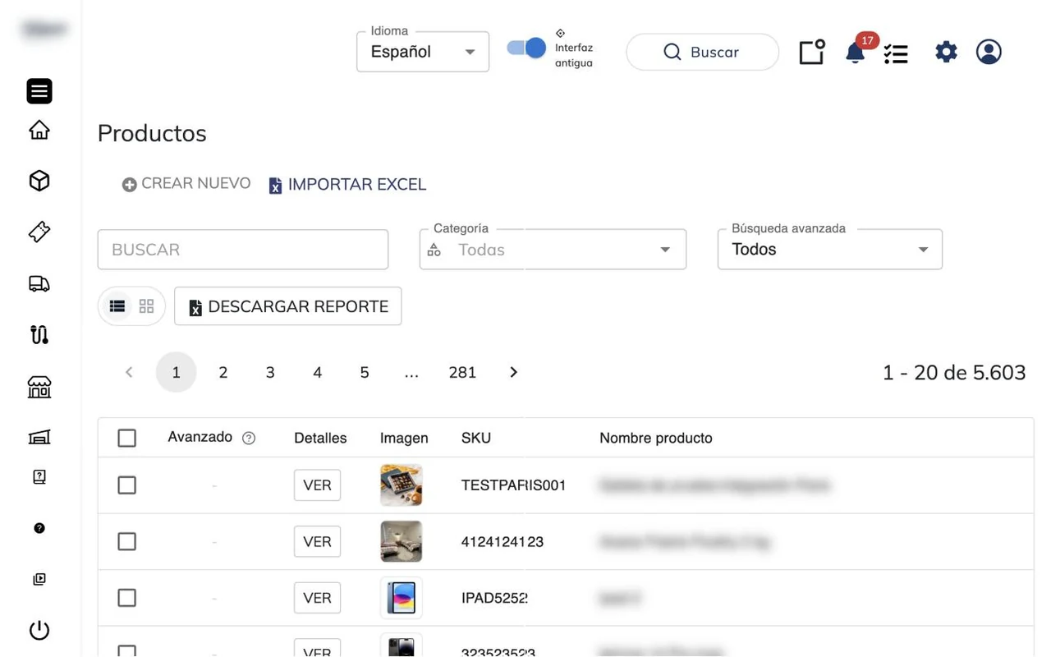Viewport: 1051px width, 657px height.
Task: Click CREAR NUEVO to add a product
Action: click(186, 184)
